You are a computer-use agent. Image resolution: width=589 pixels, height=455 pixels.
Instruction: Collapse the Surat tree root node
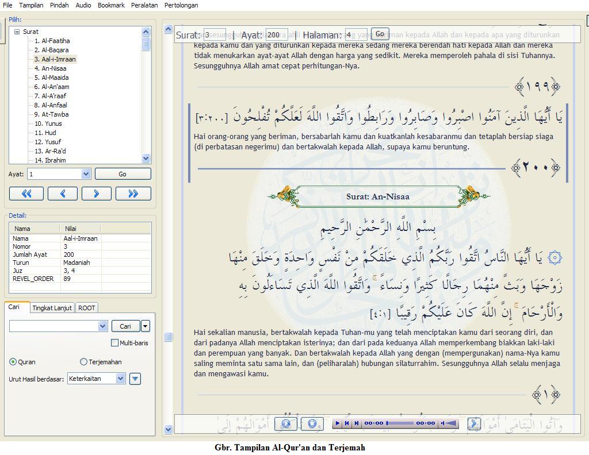pyautogui.click(x=17, y=32)
